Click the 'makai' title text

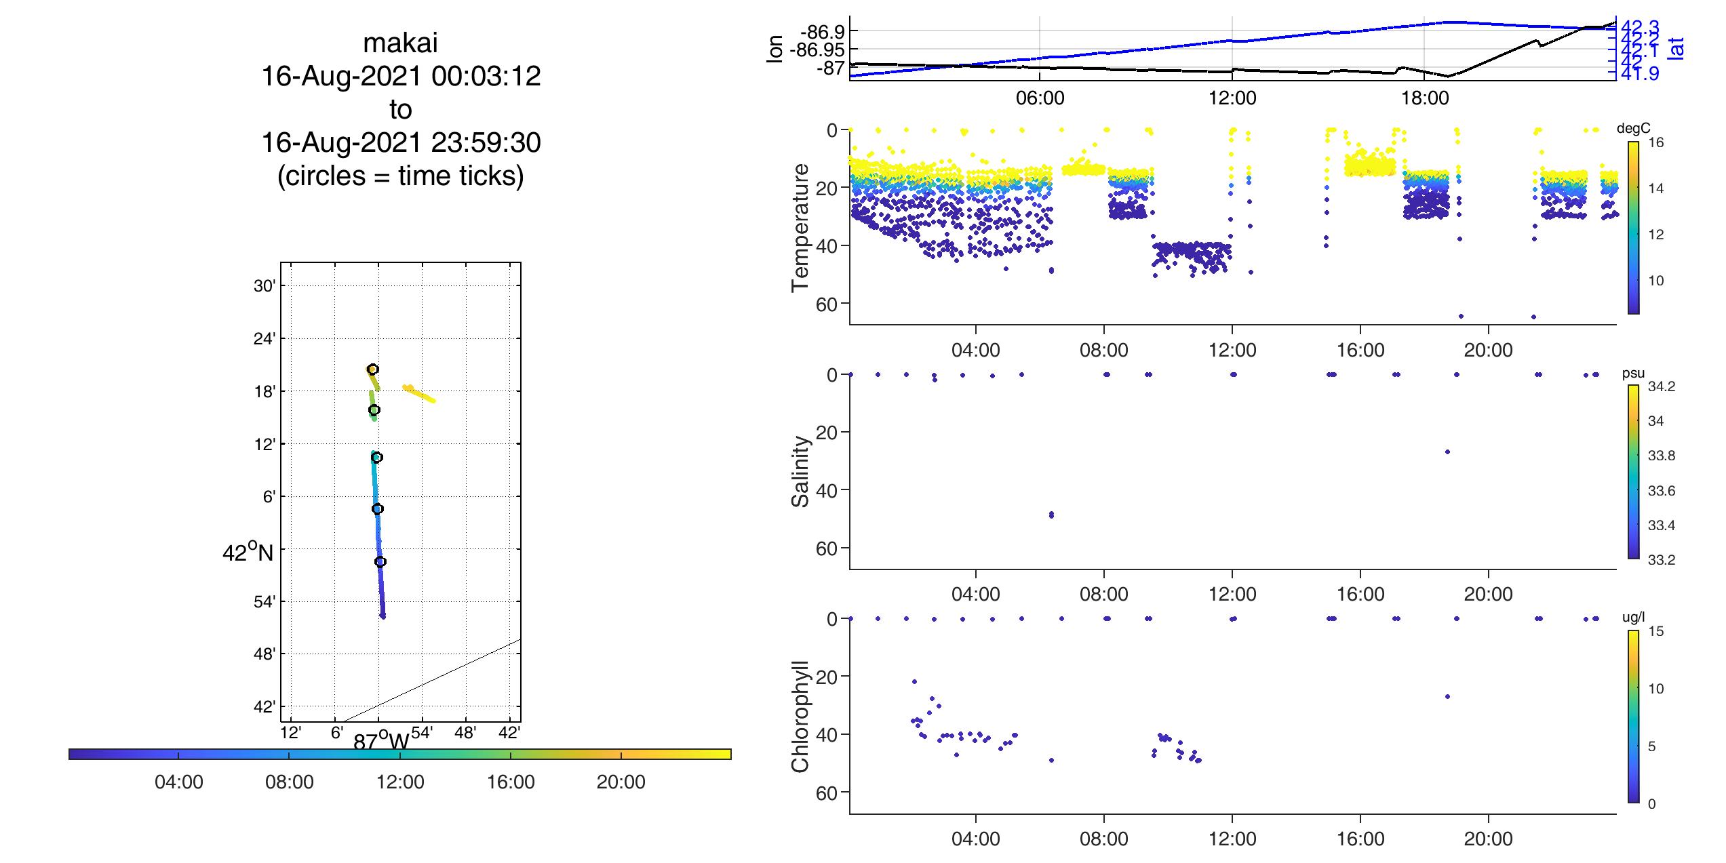click(400, 43)
